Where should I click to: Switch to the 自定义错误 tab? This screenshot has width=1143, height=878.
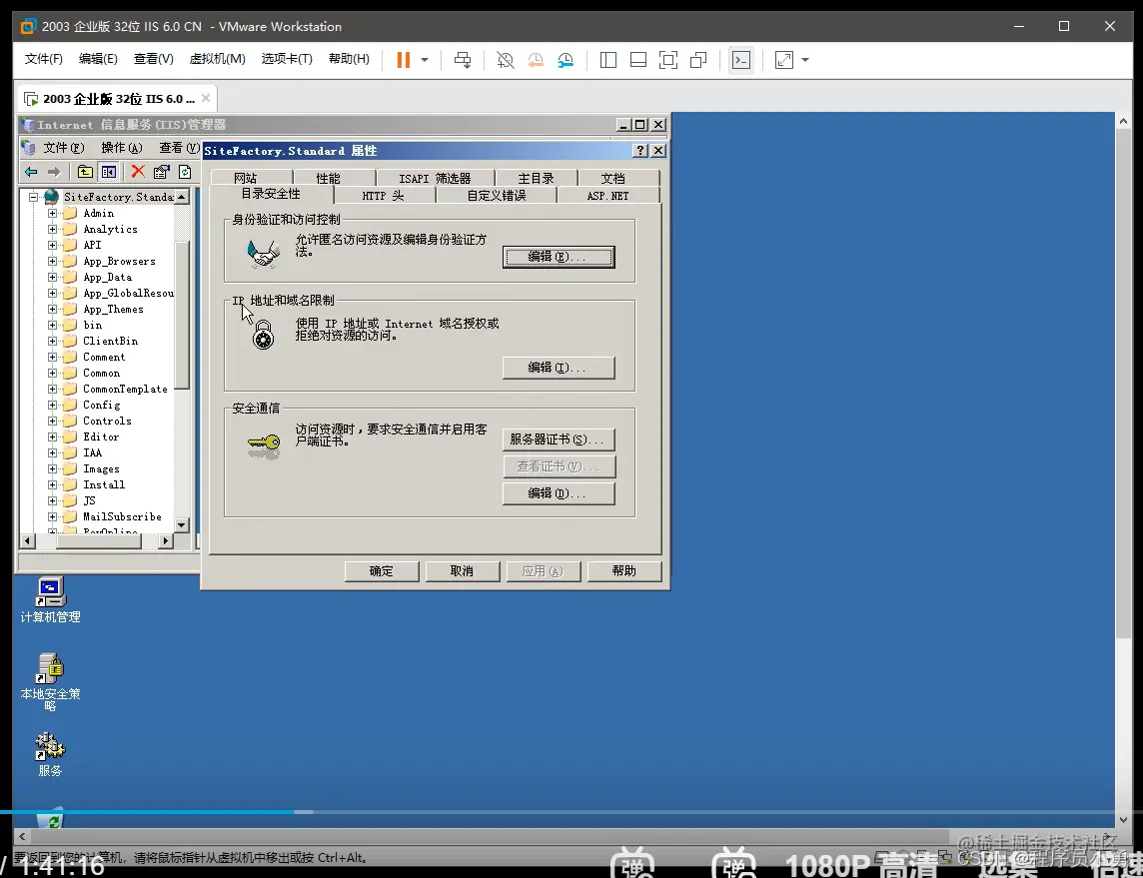tap(497, 195)
